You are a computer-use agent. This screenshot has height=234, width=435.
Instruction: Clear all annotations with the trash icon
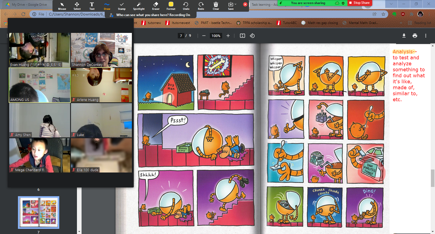216,6
